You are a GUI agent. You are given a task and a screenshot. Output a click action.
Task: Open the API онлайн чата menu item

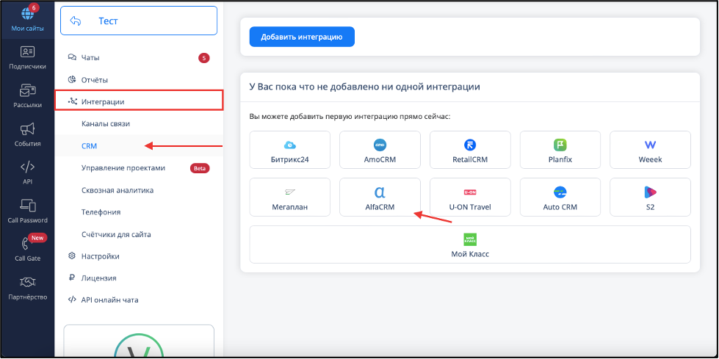[x=139, y=300]
